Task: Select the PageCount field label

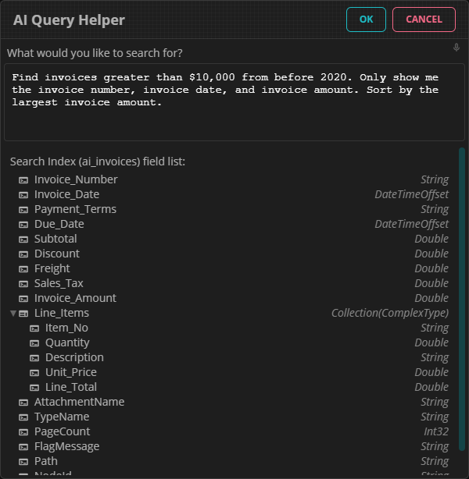Action: click(63, 431)
